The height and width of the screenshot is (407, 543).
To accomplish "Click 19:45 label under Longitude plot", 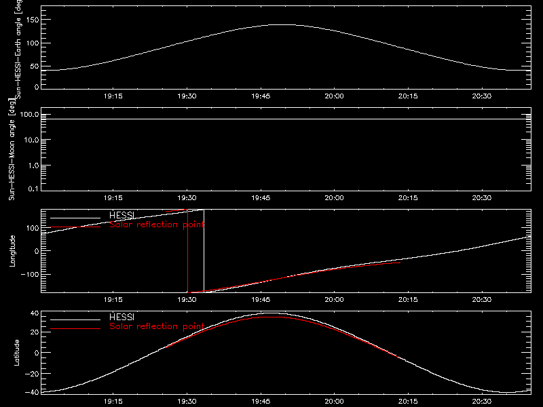I will (261, 300).
